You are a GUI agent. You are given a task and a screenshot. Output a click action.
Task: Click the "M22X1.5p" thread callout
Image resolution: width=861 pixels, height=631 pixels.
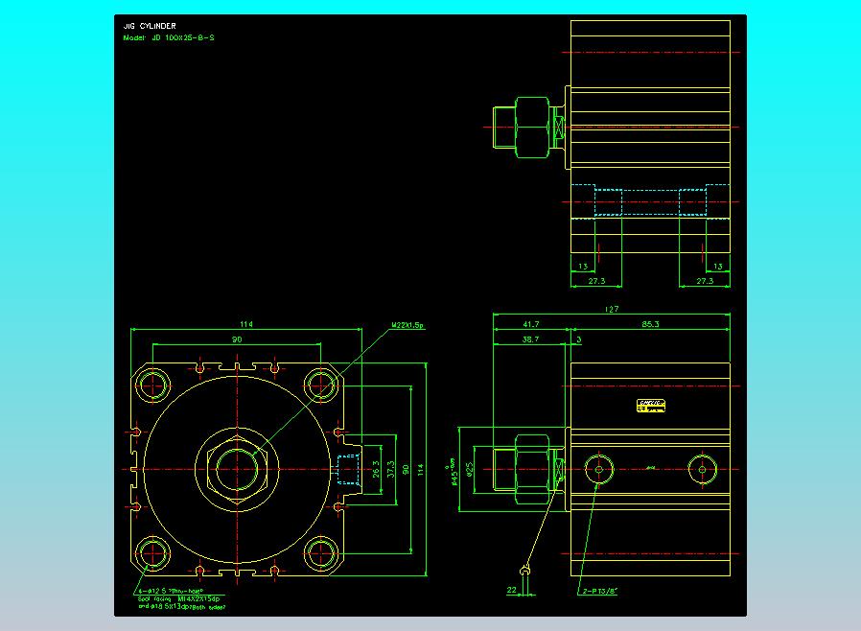click(408, 325)
